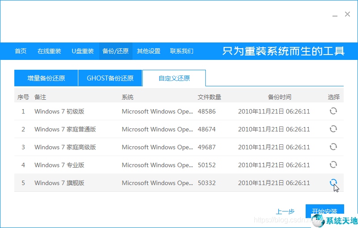Select restore icon for Windows 7 家庭普通版
358x228 pixels.
point(333,129)
